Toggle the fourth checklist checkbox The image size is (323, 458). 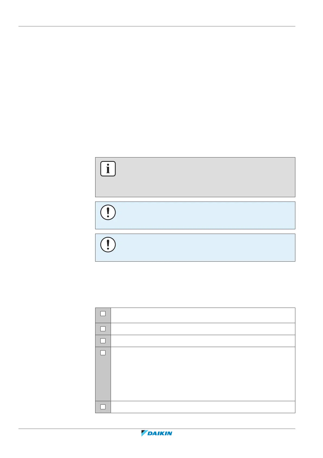103,353
